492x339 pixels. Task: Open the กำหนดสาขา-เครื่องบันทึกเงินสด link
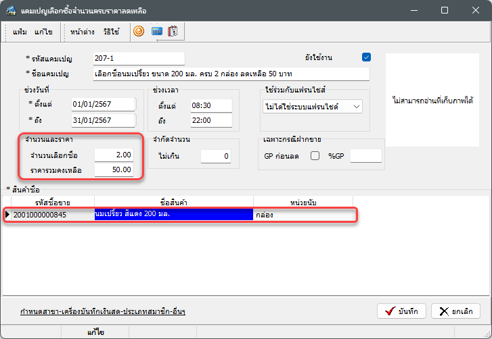coord(103,311)
